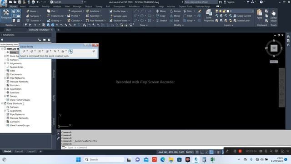This screenshot has height=164, width=291.
Task: Click the Help question mark icon
Action: pyautogui.click(x=261, y=2)
